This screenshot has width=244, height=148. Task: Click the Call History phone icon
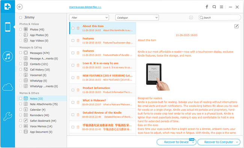pyautogui.click(x=26, y=70)
